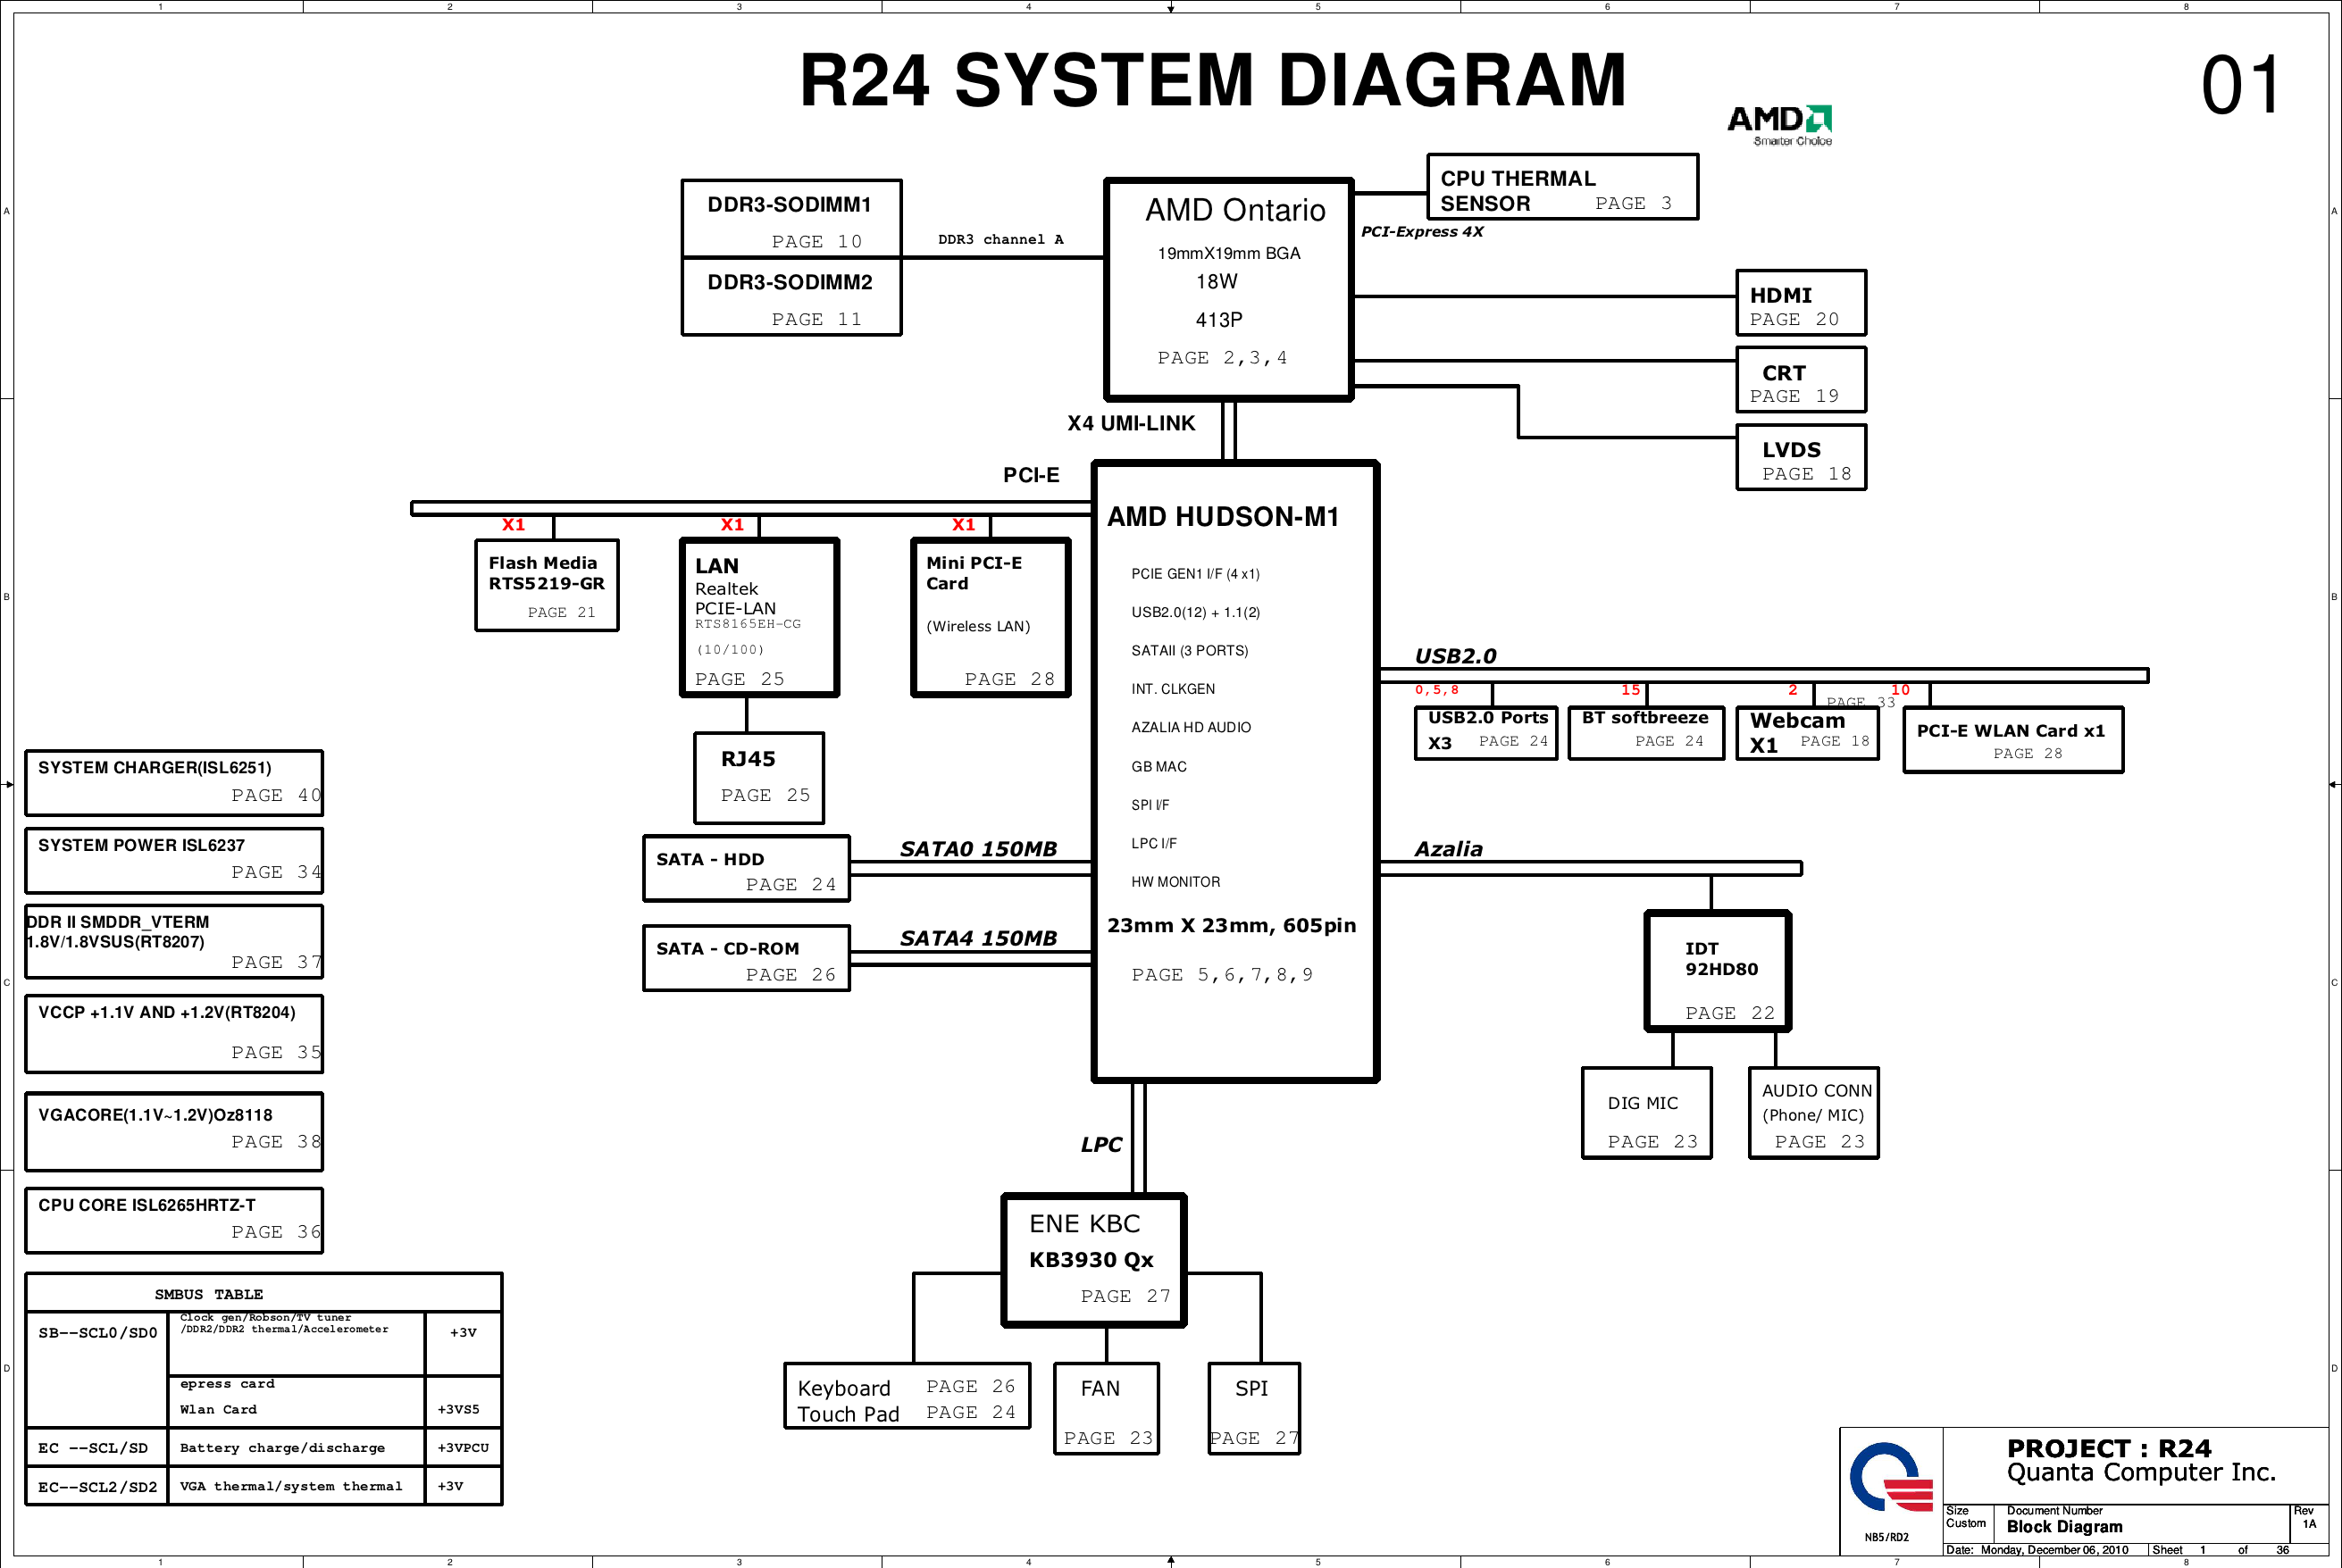Click the Azalia bus label
The width and height of the screenshot is (2342, 1568).
click(1448, 849)
